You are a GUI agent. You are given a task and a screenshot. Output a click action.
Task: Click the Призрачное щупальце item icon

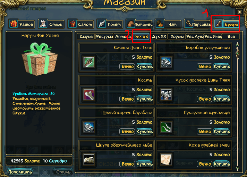pyautogui.click(x=166, y=127)
